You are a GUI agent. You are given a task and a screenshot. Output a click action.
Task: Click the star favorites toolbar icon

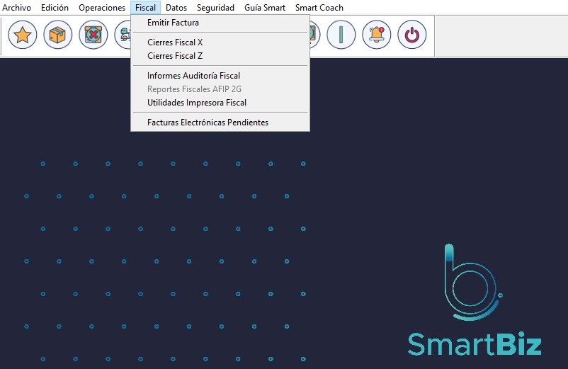pos(23,35)
